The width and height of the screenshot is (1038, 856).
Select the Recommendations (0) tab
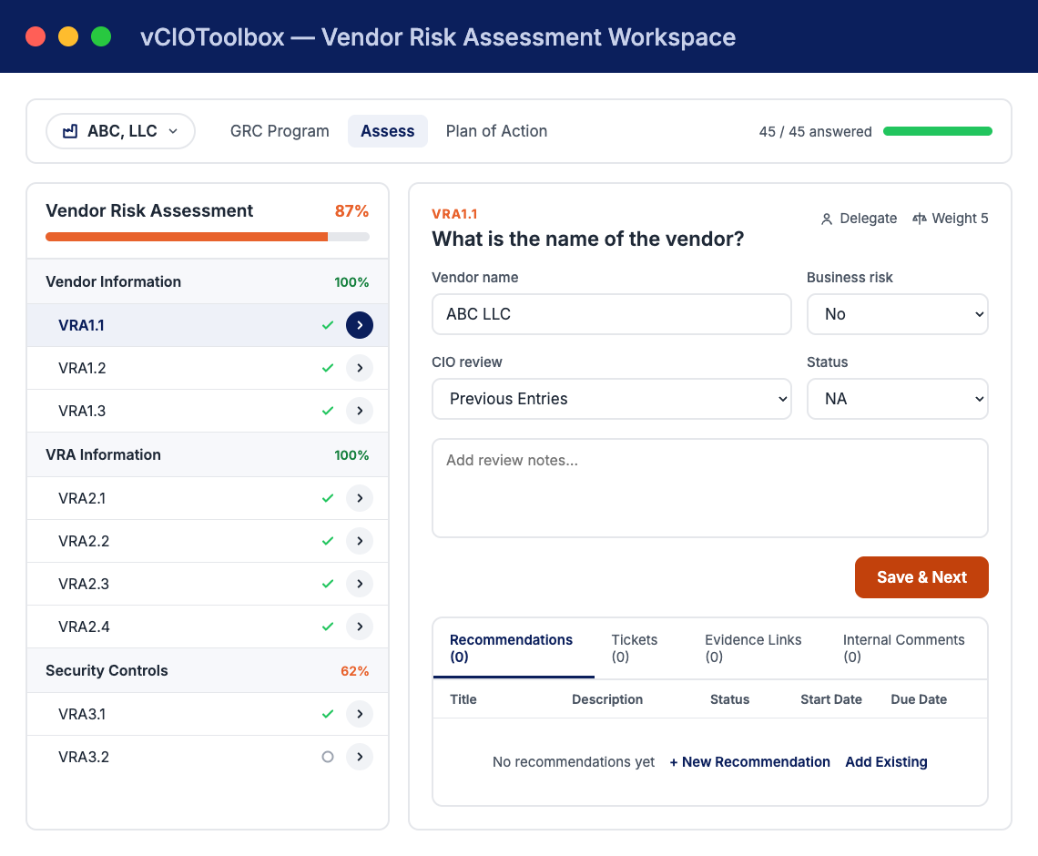click(514, 648)
